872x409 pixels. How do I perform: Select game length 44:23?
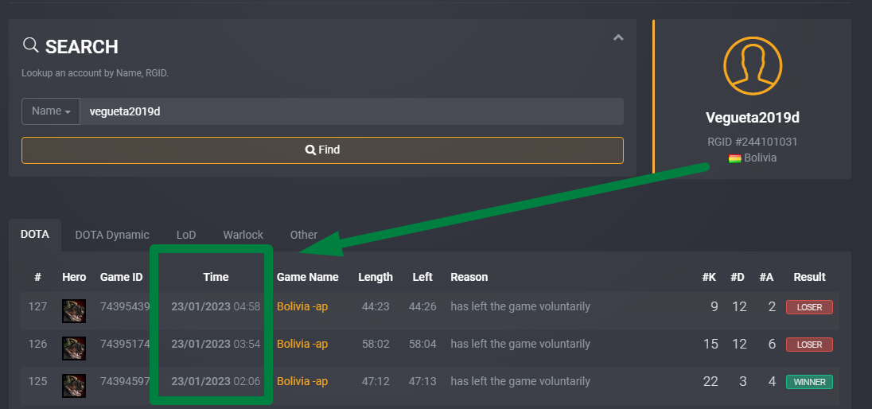(x=376, y=306)
